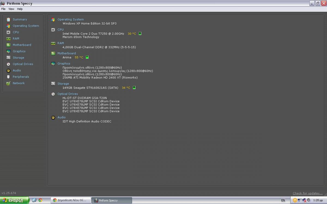Click chip icon beside CPU heading in summary
Viewport: 327px width, 204px height.
point(53,30)
